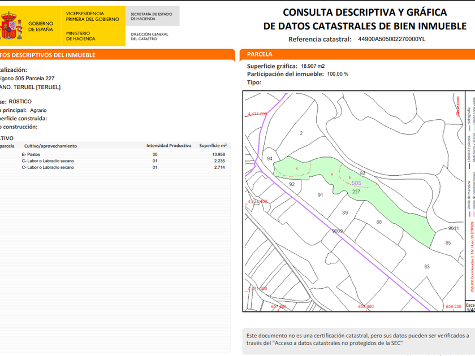Click the surface value 2.714
Viewport: 475px width, 356px height.
(x=219, y=167)
